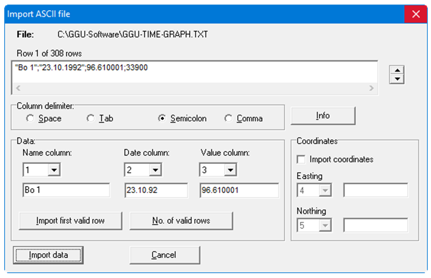Click the Name preview field showing Bo 1
The image size is (431, 278).
tap(66, 190)
